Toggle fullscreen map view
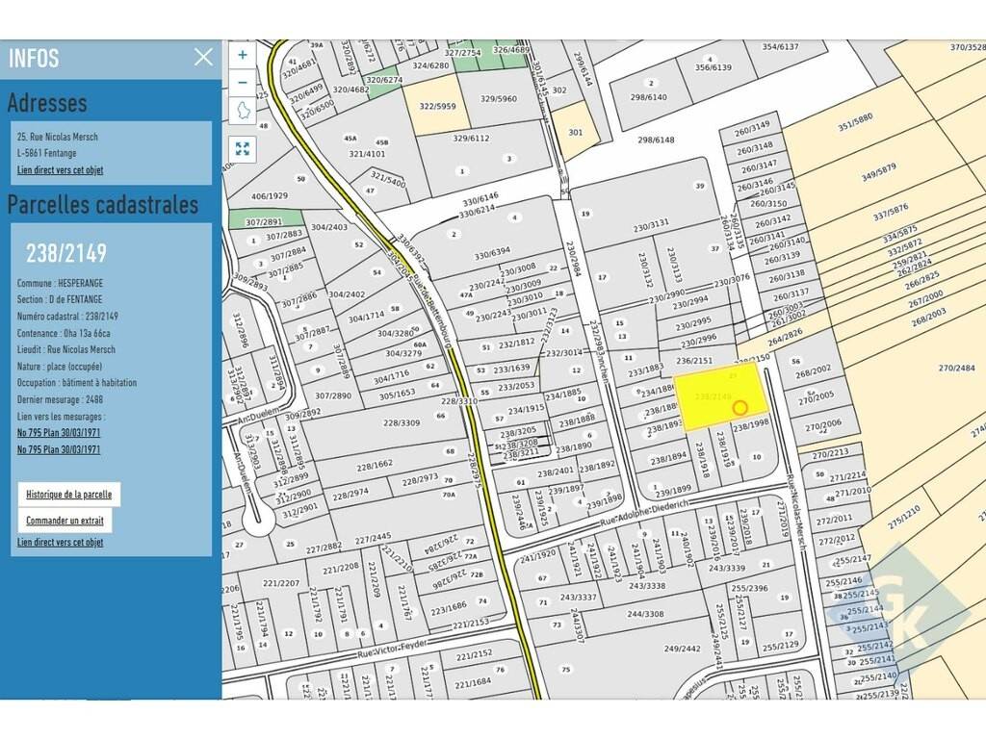This screenshot has height=739, width=986. pyautogui.click(x=243, y=148)
